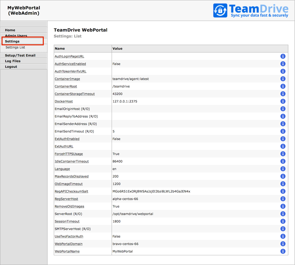
Task: Click info icon for SMTPServerHost row
Action: [x=283, y=229]
